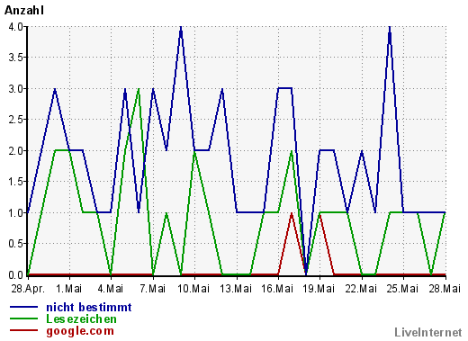
Task: Click the '4.Mai' x-axis date label
Action: pos(111,289)
